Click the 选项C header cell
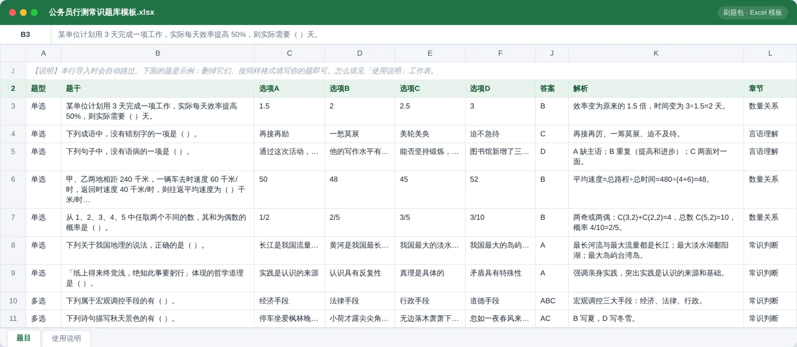 tap(430, 89)
